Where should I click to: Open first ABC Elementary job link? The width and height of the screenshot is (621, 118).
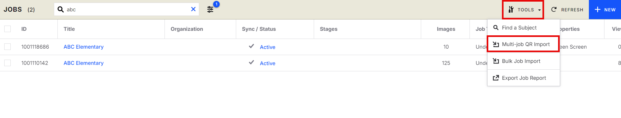[83, 47]
